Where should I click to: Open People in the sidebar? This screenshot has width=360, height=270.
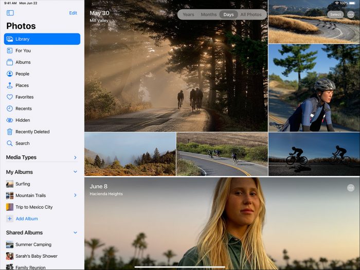[22, 74]
